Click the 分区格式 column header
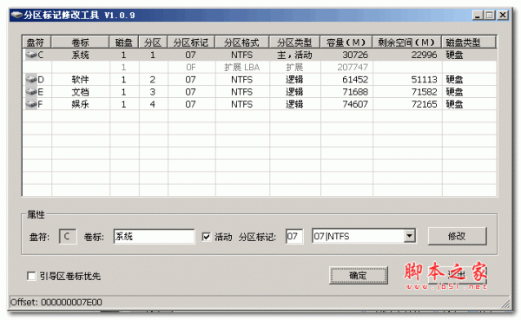The width and height of the screenshot is (521, 320). point(242,42)
